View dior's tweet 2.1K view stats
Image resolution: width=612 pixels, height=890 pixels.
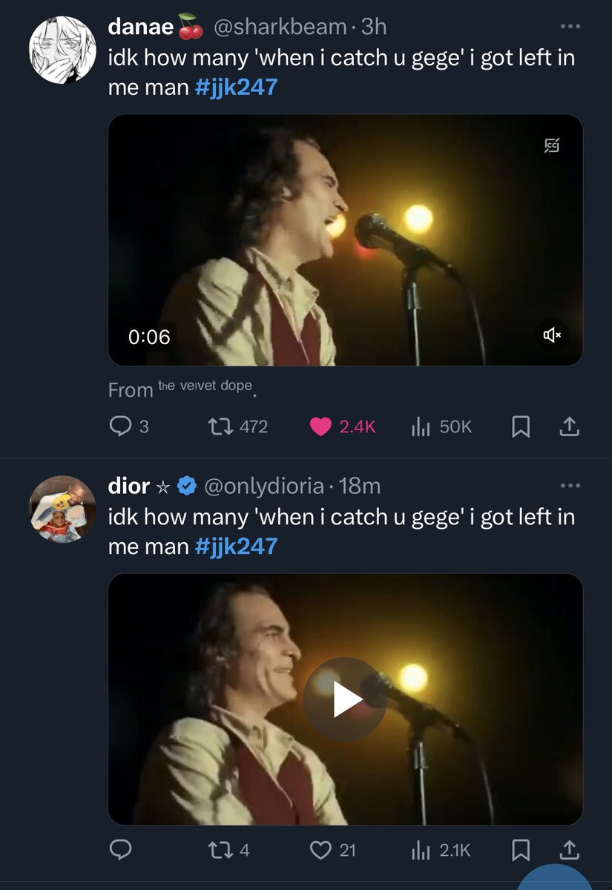[x=441, y=850]
